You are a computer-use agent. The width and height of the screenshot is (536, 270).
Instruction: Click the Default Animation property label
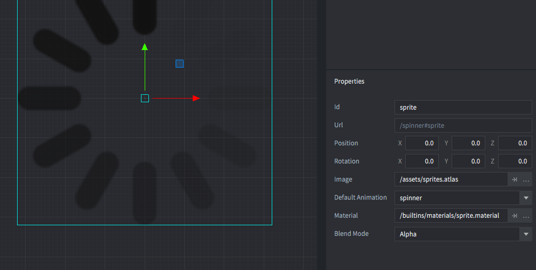(360, 198)
